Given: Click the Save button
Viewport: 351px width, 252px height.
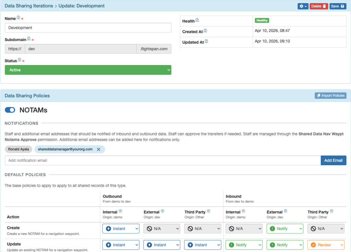Looking at the screenshot, I should click(338, 6).
